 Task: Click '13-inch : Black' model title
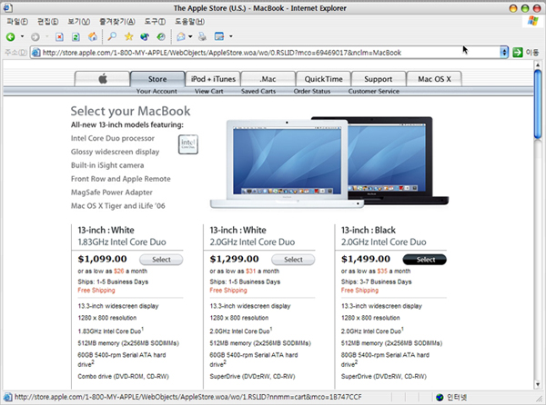point(369,231)
